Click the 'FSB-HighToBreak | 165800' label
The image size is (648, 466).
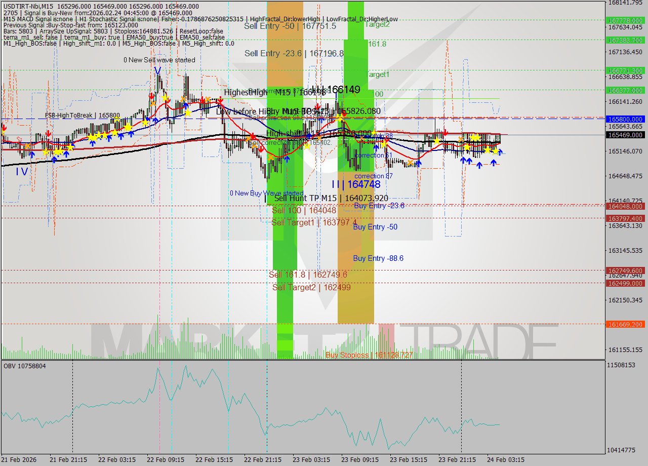coord(83,115)
